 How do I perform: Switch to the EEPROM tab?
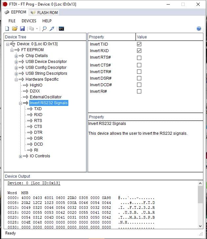(15, 12)
